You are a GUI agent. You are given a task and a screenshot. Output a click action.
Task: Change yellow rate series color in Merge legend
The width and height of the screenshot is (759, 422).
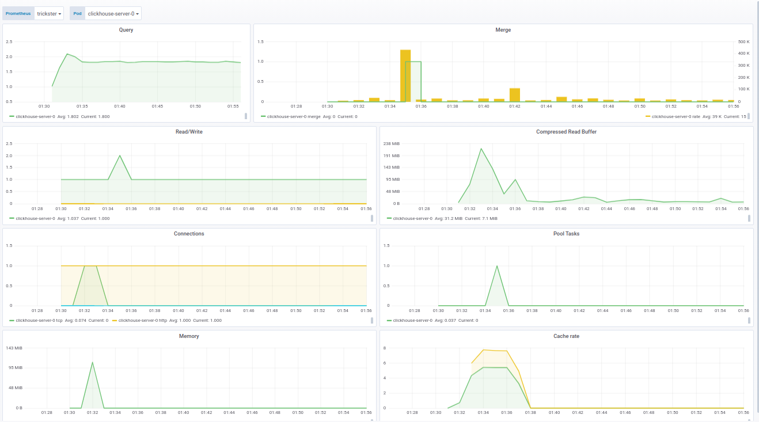click(x=648, y=116)
